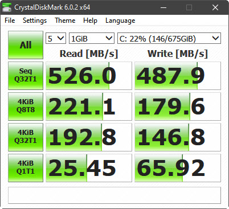Open the Help menu
This screenshot has height=209, width=229.
[x=90, y=21]
